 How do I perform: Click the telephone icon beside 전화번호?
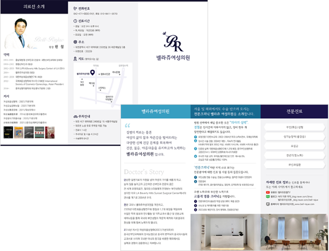point(75,8)
